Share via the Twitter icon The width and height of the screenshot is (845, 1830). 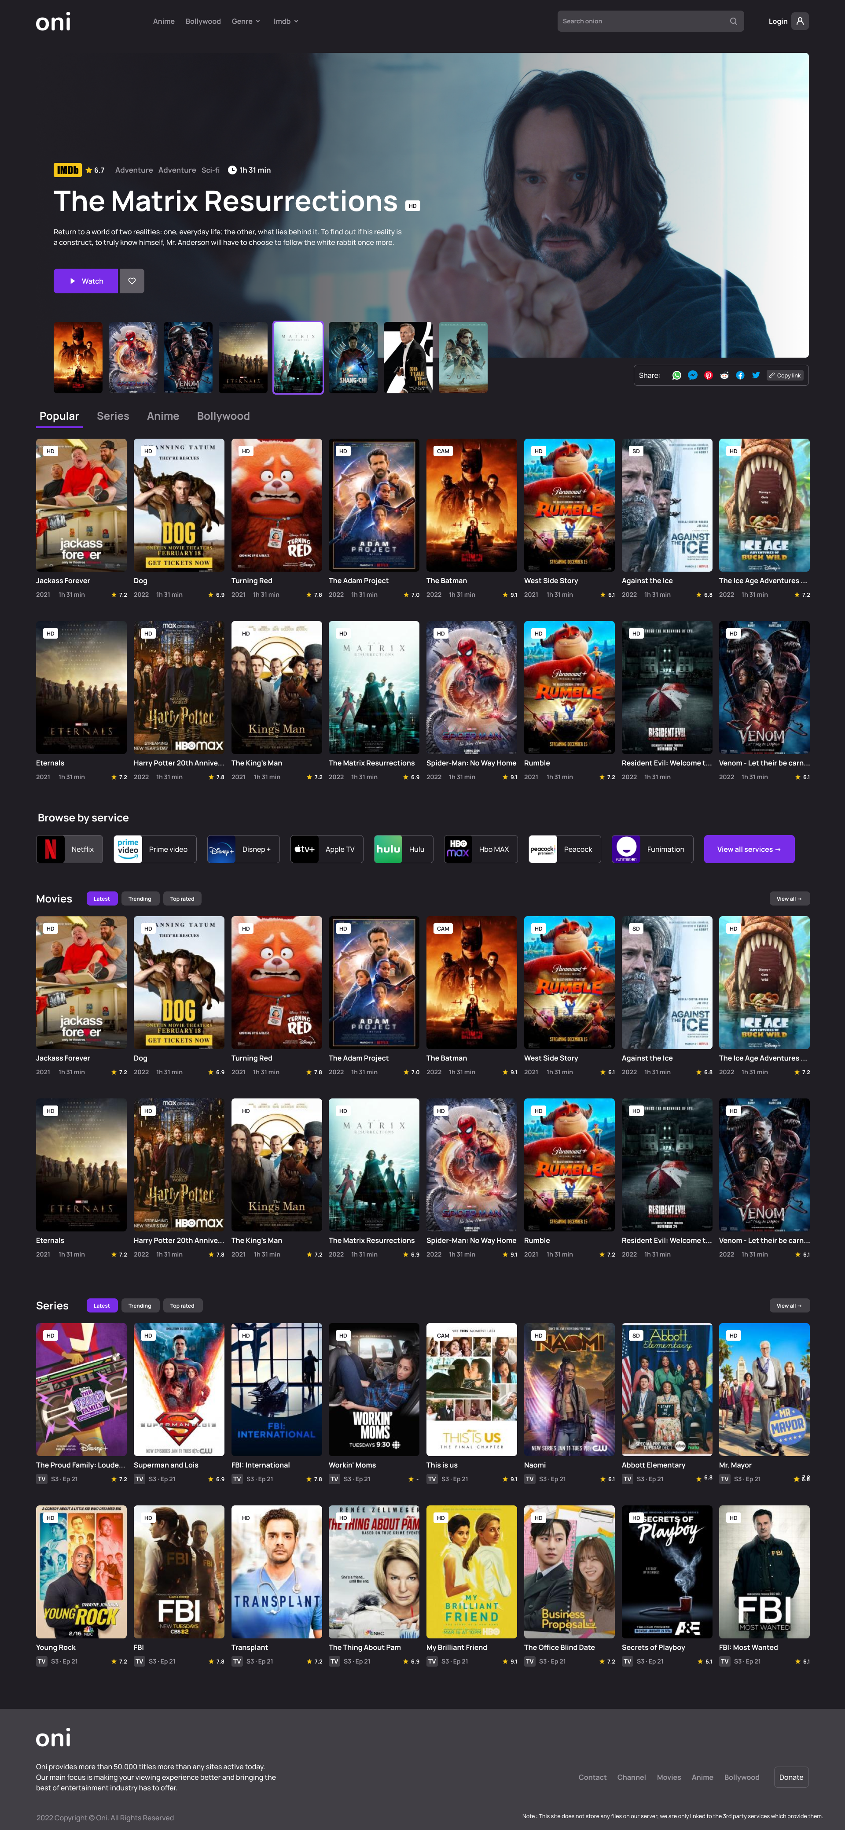tap(756, 375)
